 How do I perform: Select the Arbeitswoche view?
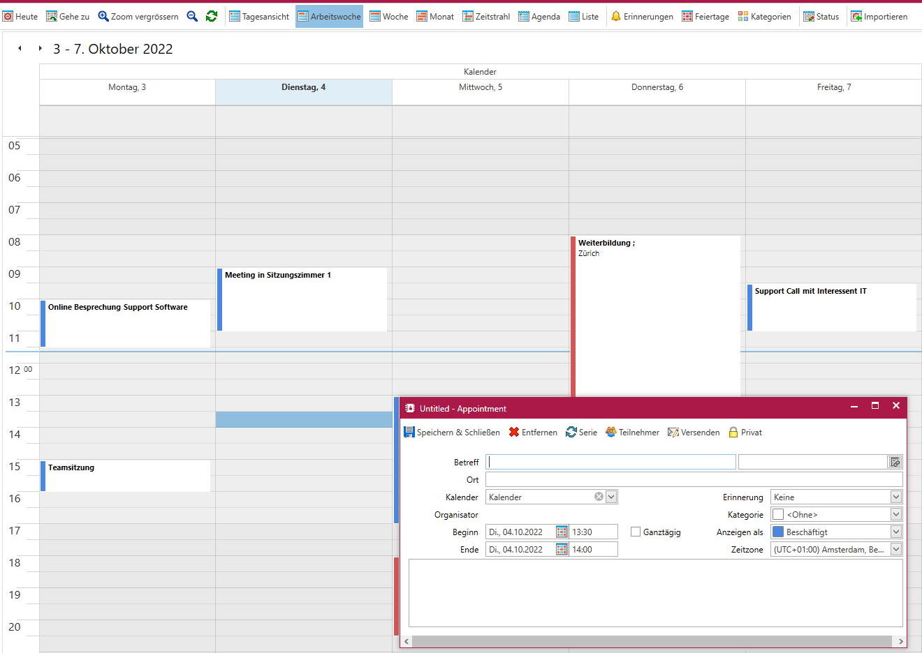(329, 16)
